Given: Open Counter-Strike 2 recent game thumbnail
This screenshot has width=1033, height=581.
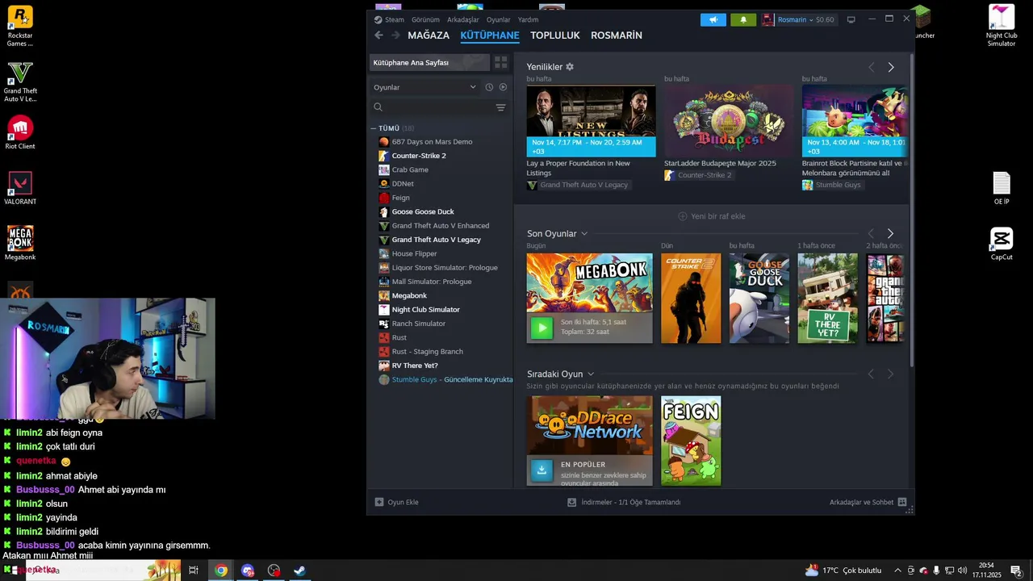Looking at the screenshot, I should pyautogui.click(x=691, y=299).
